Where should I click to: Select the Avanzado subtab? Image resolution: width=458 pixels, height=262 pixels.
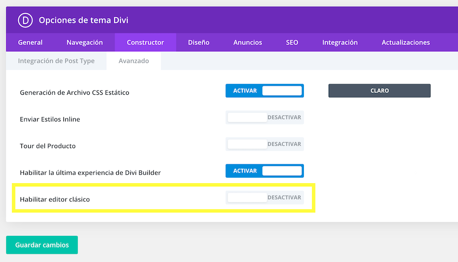pyautogui.click(x=134, y=60)
